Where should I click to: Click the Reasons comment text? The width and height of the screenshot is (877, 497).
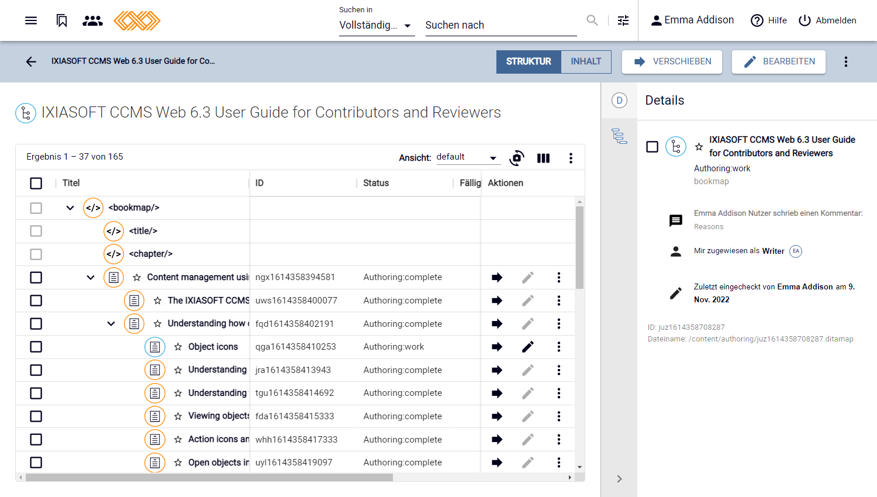click(x=709, y=227)
